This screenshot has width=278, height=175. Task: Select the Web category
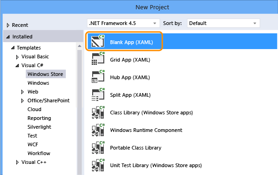click(x=33, y=92)
